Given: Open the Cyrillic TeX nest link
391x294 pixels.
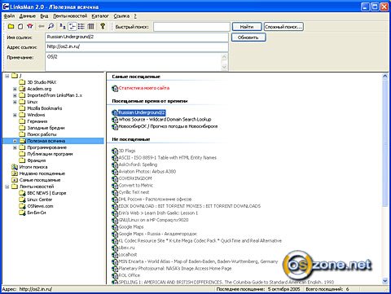Looking at the screenshot, I should point(134,192).
